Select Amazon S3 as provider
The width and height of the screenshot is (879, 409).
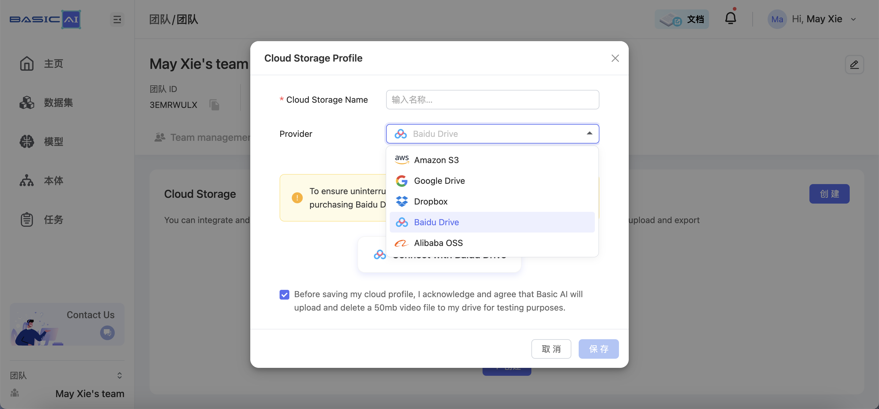tap(492, 160)
